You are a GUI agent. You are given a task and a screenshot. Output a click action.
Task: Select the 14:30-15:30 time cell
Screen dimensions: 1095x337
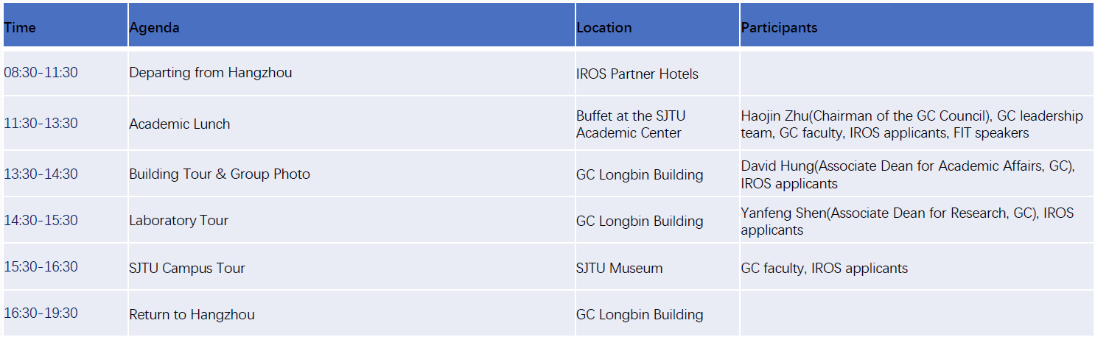41,221
